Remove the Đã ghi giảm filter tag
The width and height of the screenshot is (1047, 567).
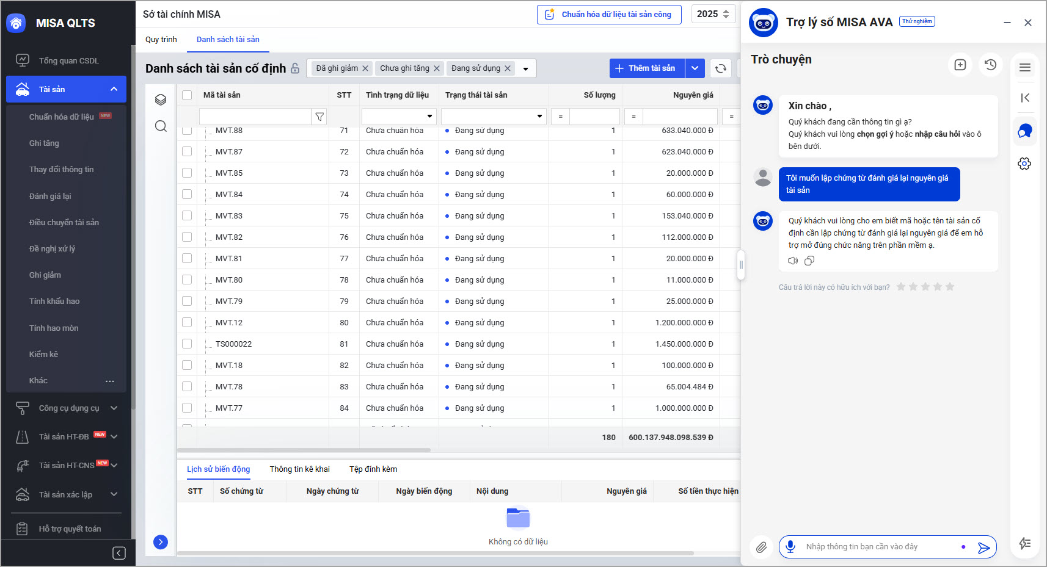point(365,68)
